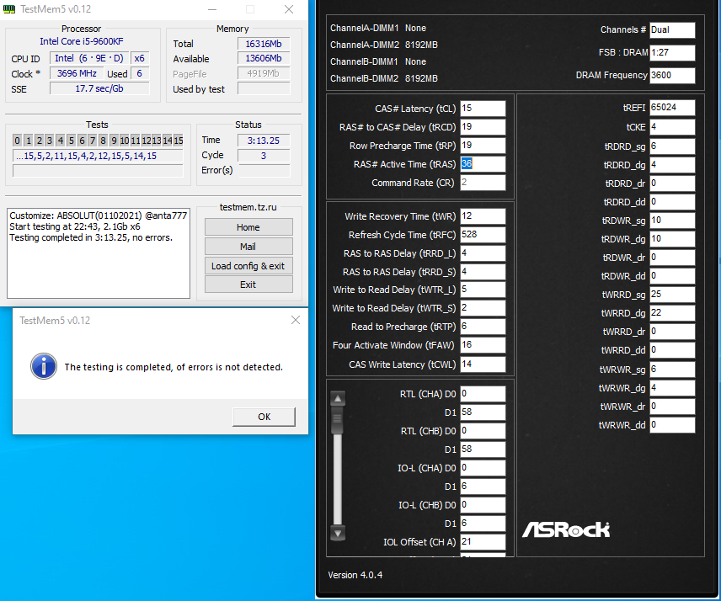Click the Mail button

coord(248,247)
